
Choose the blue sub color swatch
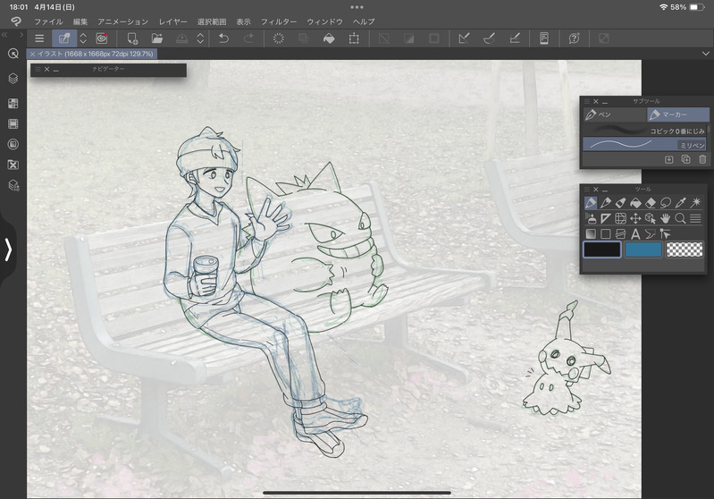point(643,249)
